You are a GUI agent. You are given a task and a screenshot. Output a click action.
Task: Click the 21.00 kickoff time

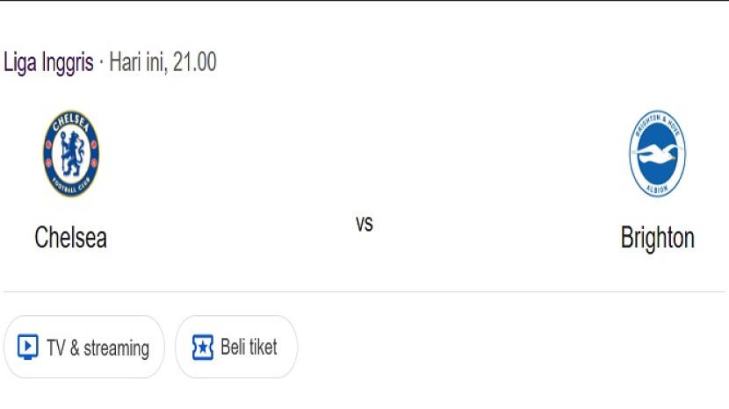(x=195, y=63)
